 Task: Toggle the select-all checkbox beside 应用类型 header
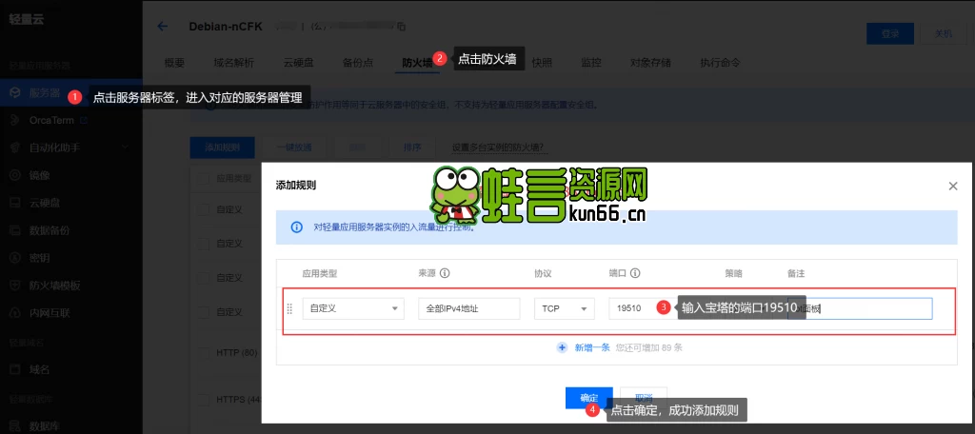click(203, 178)
